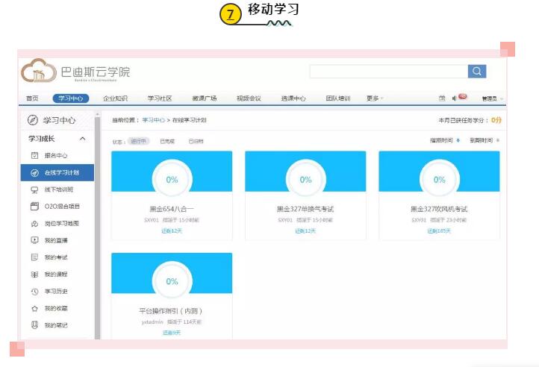Viewport: 539px width, 367px height.
Task: Open 我的收藏 star item in sidebar
Action: pos(55,308)
